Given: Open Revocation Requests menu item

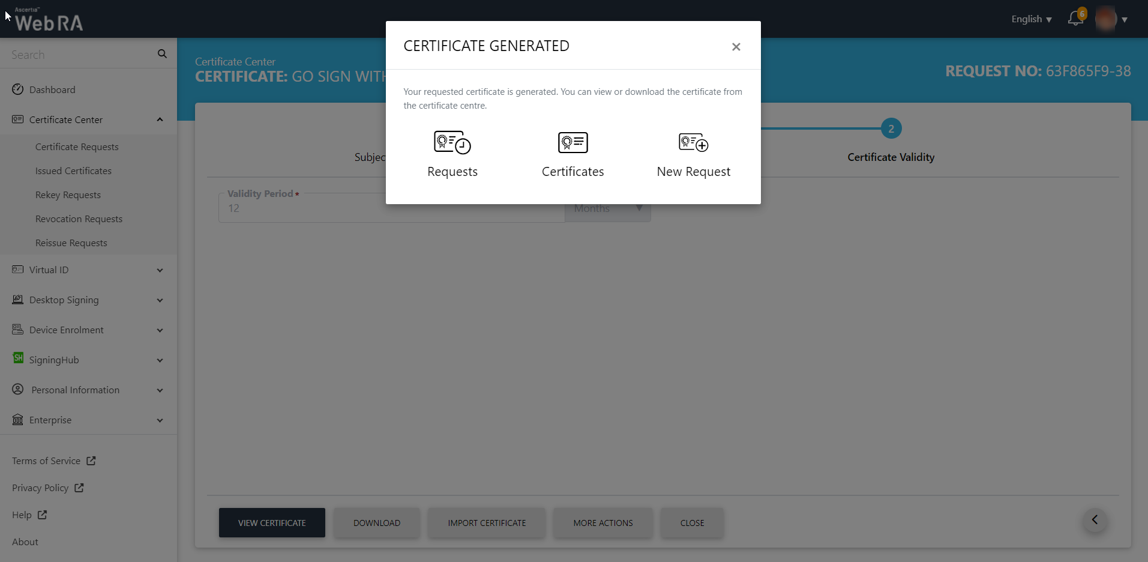Looking at the screenshot, I should (79, 219).
